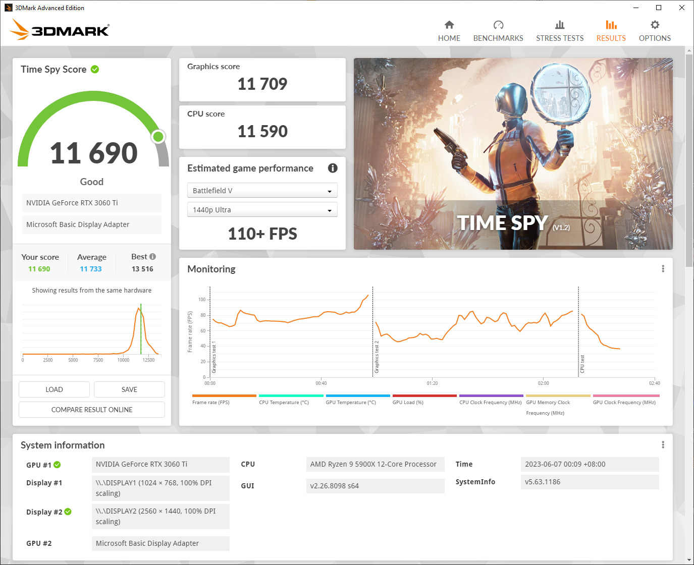Open the Stress Tests section icon
Viewport: 694px width, 565px height.
[559, 24]
